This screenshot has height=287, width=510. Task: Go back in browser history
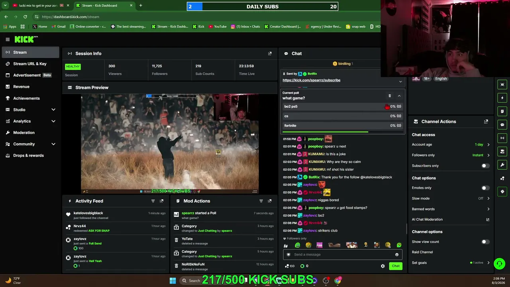pyautogui.click(x=6, y=17)
